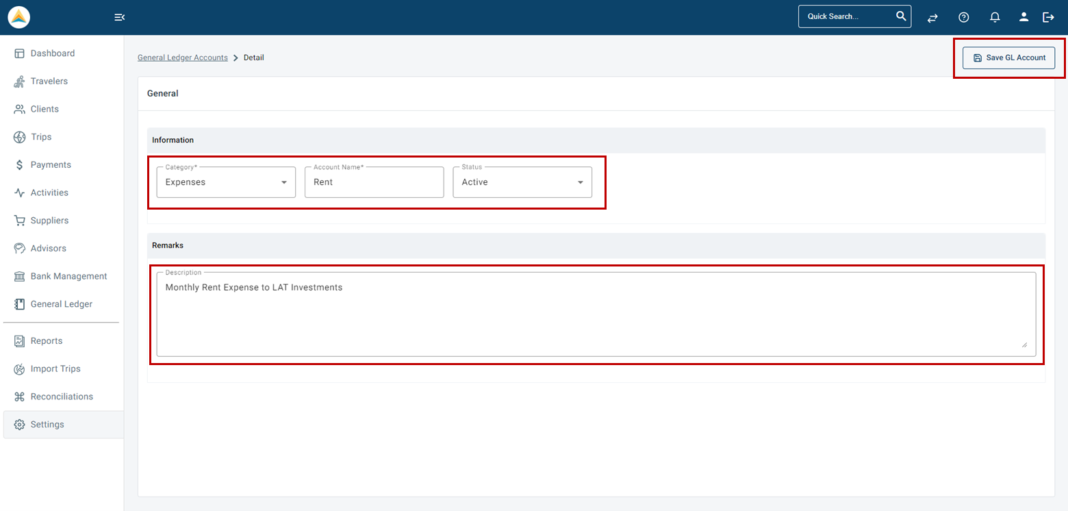Click the logout icon at top right
Image resolution: width=1068 pixels, height=511 pixels.
coord(1048,17)
